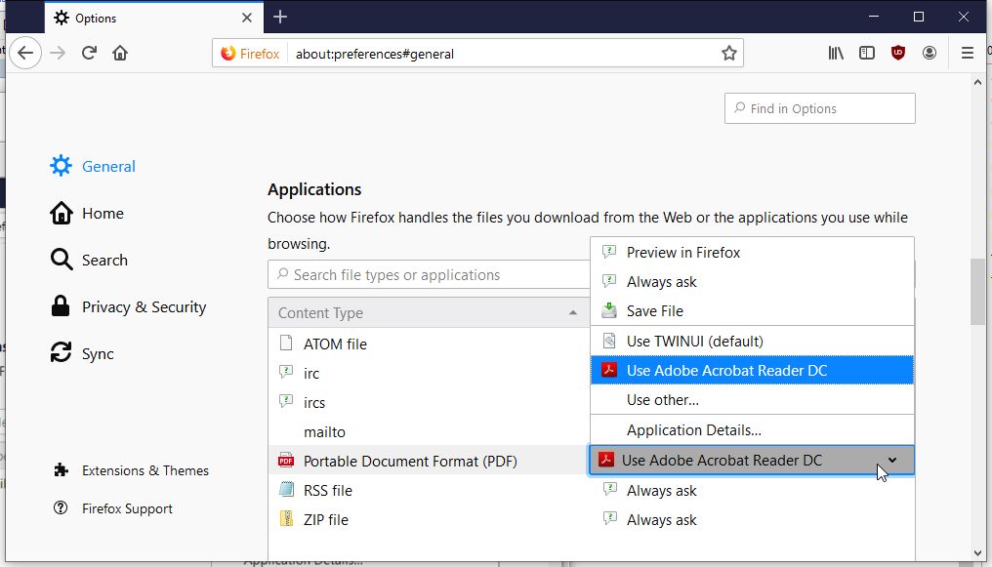The image size is (992, 567).
Task: Open the Firefox Account icon
Action: pyautogui.click(x=930, y=53)
